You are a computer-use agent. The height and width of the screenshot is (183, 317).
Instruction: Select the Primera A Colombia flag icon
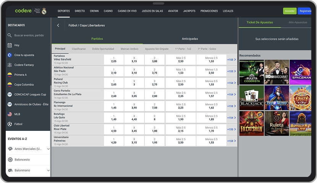click(10, 75)
